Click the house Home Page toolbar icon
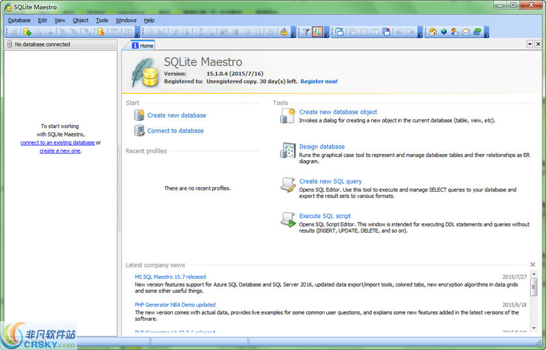The image size is (546, 350). point(433,32)
